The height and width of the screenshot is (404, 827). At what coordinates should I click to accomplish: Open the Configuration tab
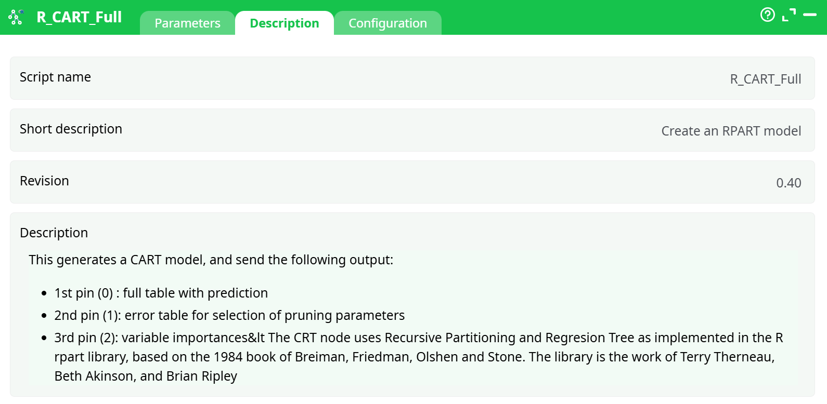[x=387, y=23]
